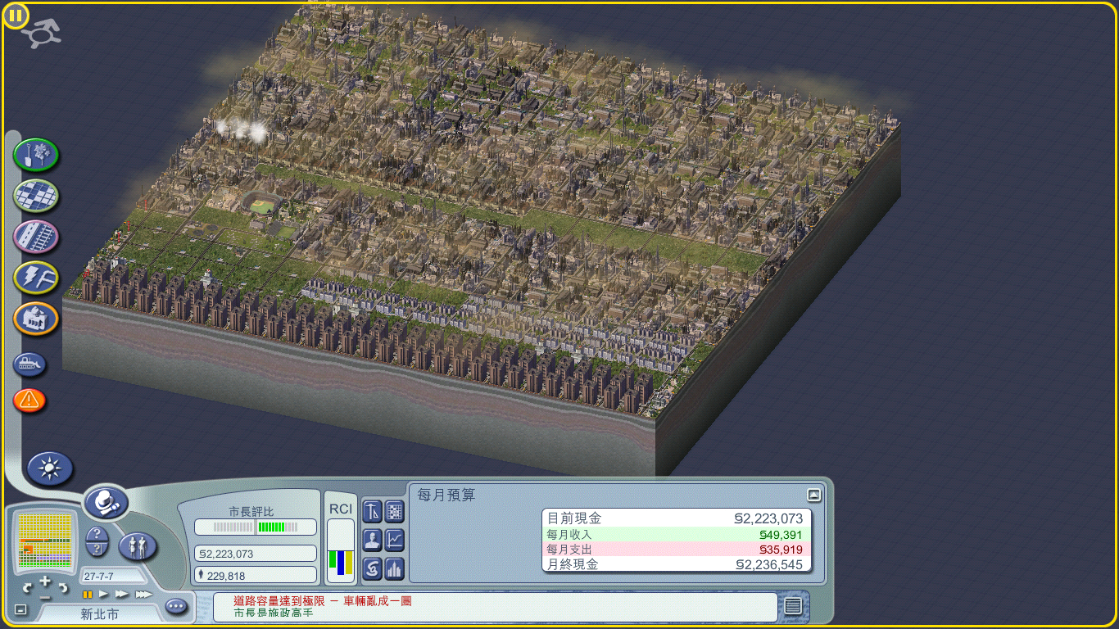This screenshot has height=629, width=1119.
Task: Open the landscaping and terrain tools
Action: (x=36, y=155)
